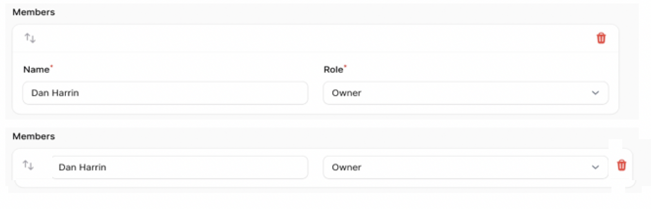Click the Name field label
Viewport: 651px width, 209px height.
36,69
